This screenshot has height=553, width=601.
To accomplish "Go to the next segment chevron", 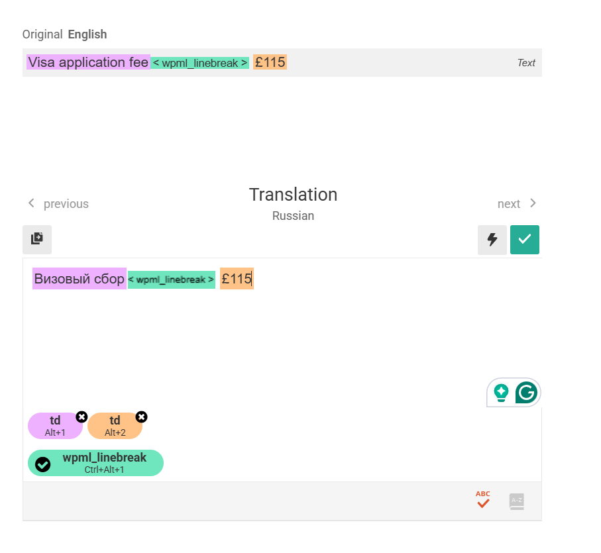I will point(533,203).
